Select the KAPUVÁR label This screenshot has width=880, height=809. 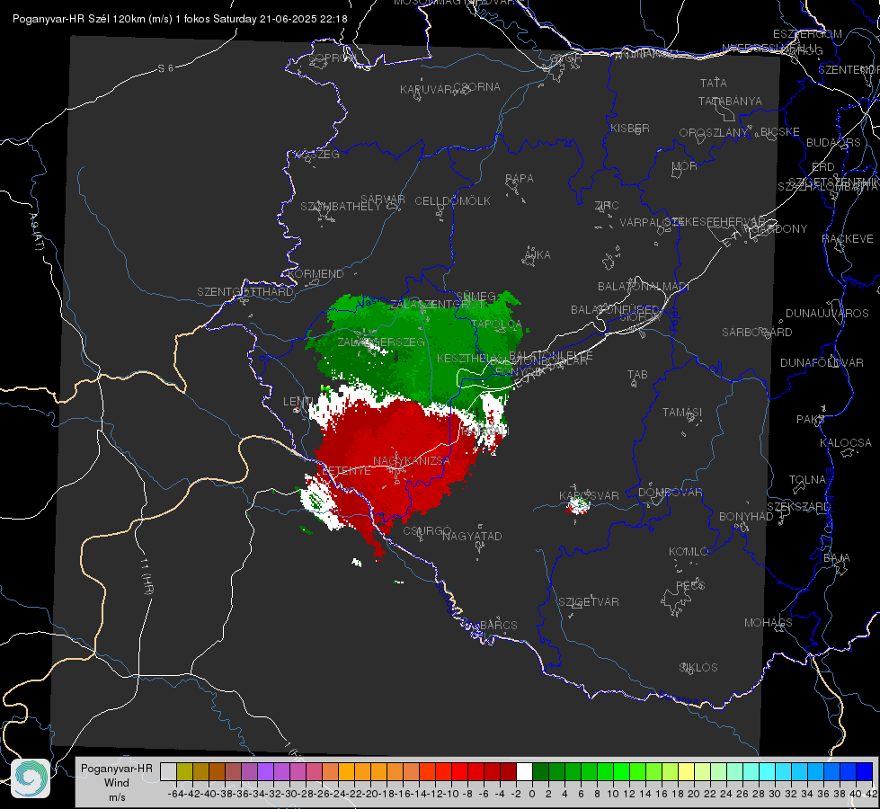[427, 90]
